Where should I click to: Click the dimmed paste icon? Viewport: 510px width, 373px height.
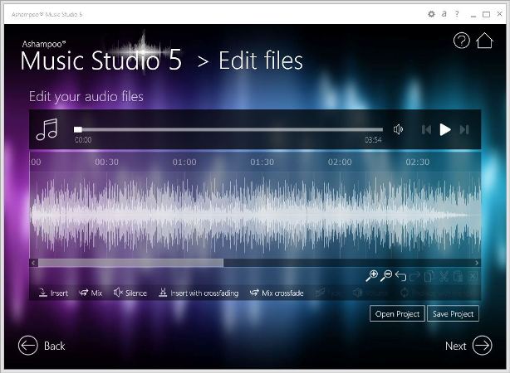point(458,276)
